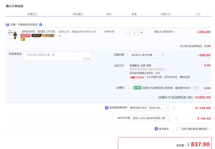
Task: Click the 天猫直送 logo
Action: coord(137,77)
